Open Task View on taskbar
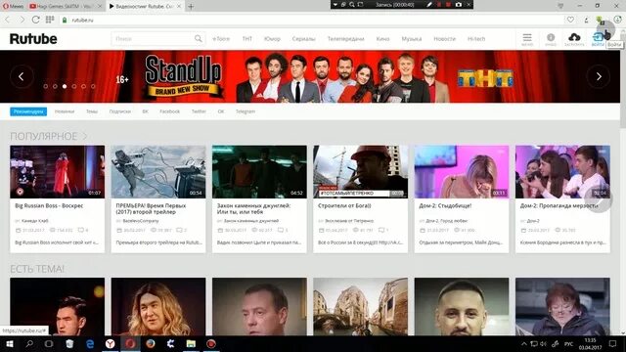 pos(49,343)
